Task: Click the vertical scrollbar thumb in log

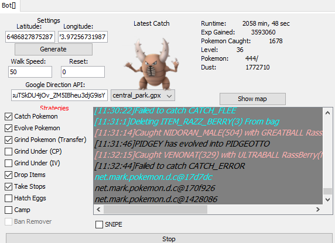Action: [327, 191]
